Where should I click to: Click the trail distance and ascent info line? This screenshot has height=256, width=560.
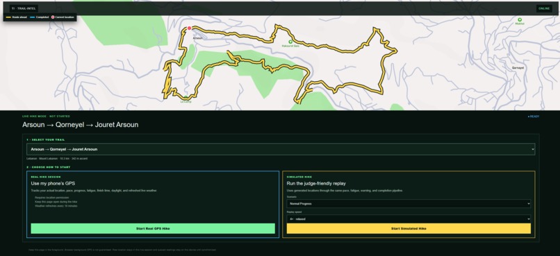click(x=57, y=158)
